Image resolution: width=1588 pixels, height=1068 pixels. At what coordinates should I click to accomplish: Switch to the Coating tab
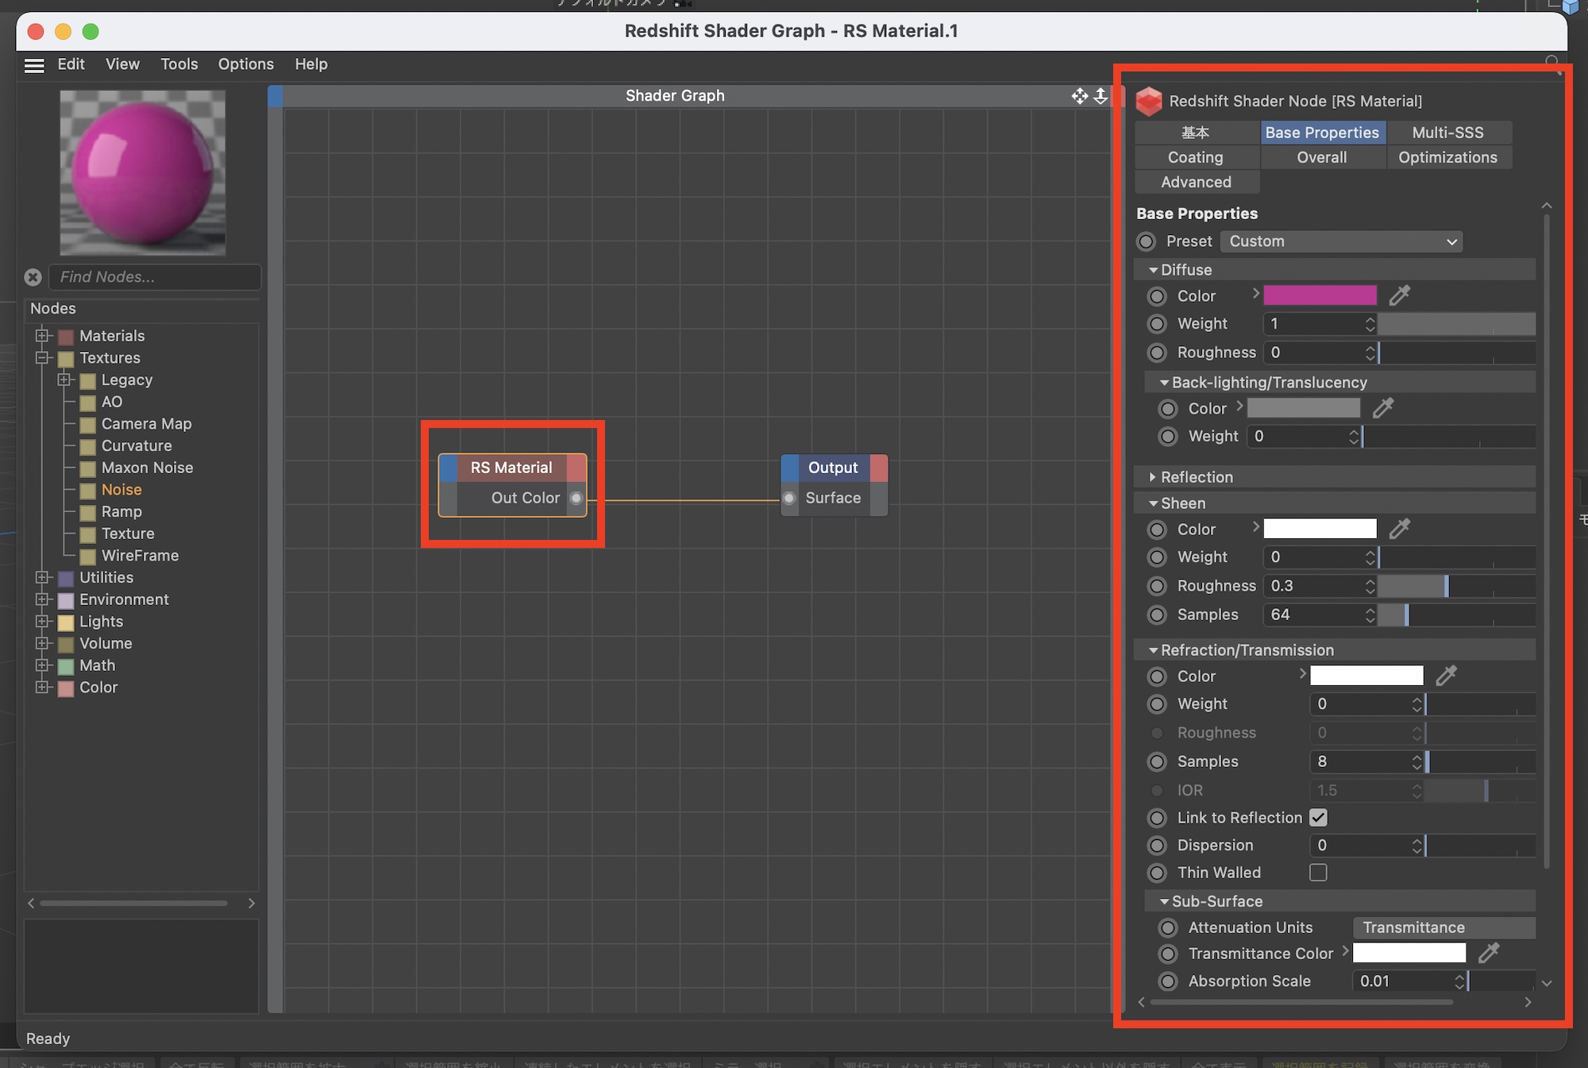1195,157
